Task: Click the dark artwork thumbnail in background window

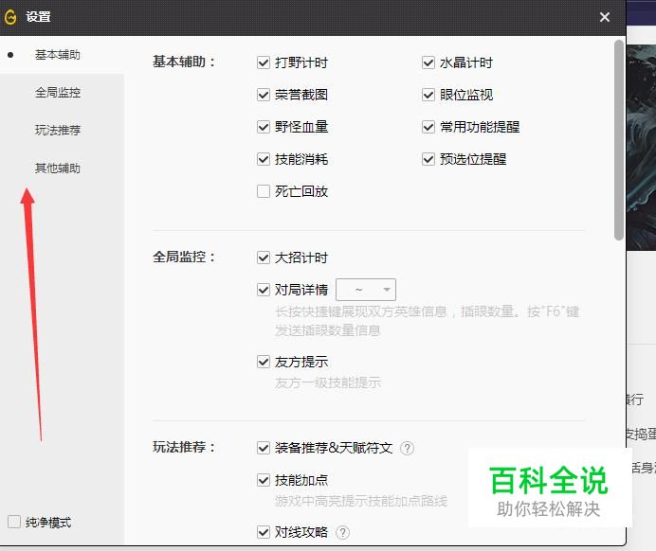Action: click(641, 148)
